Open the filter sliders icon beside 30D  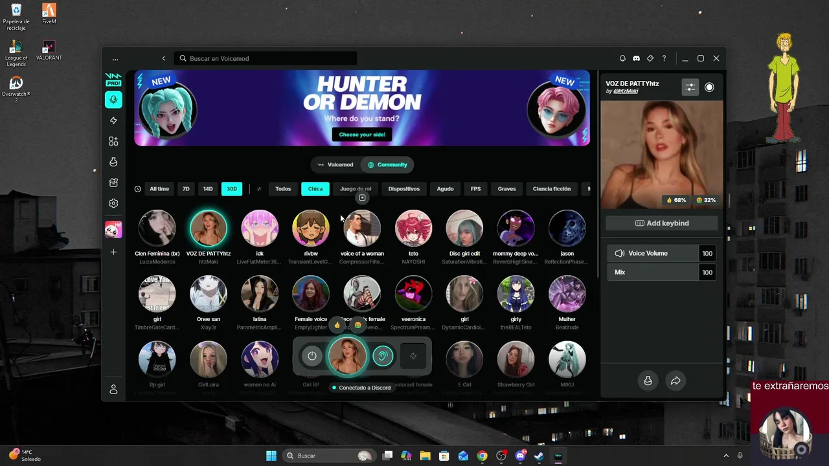[258, 189]
